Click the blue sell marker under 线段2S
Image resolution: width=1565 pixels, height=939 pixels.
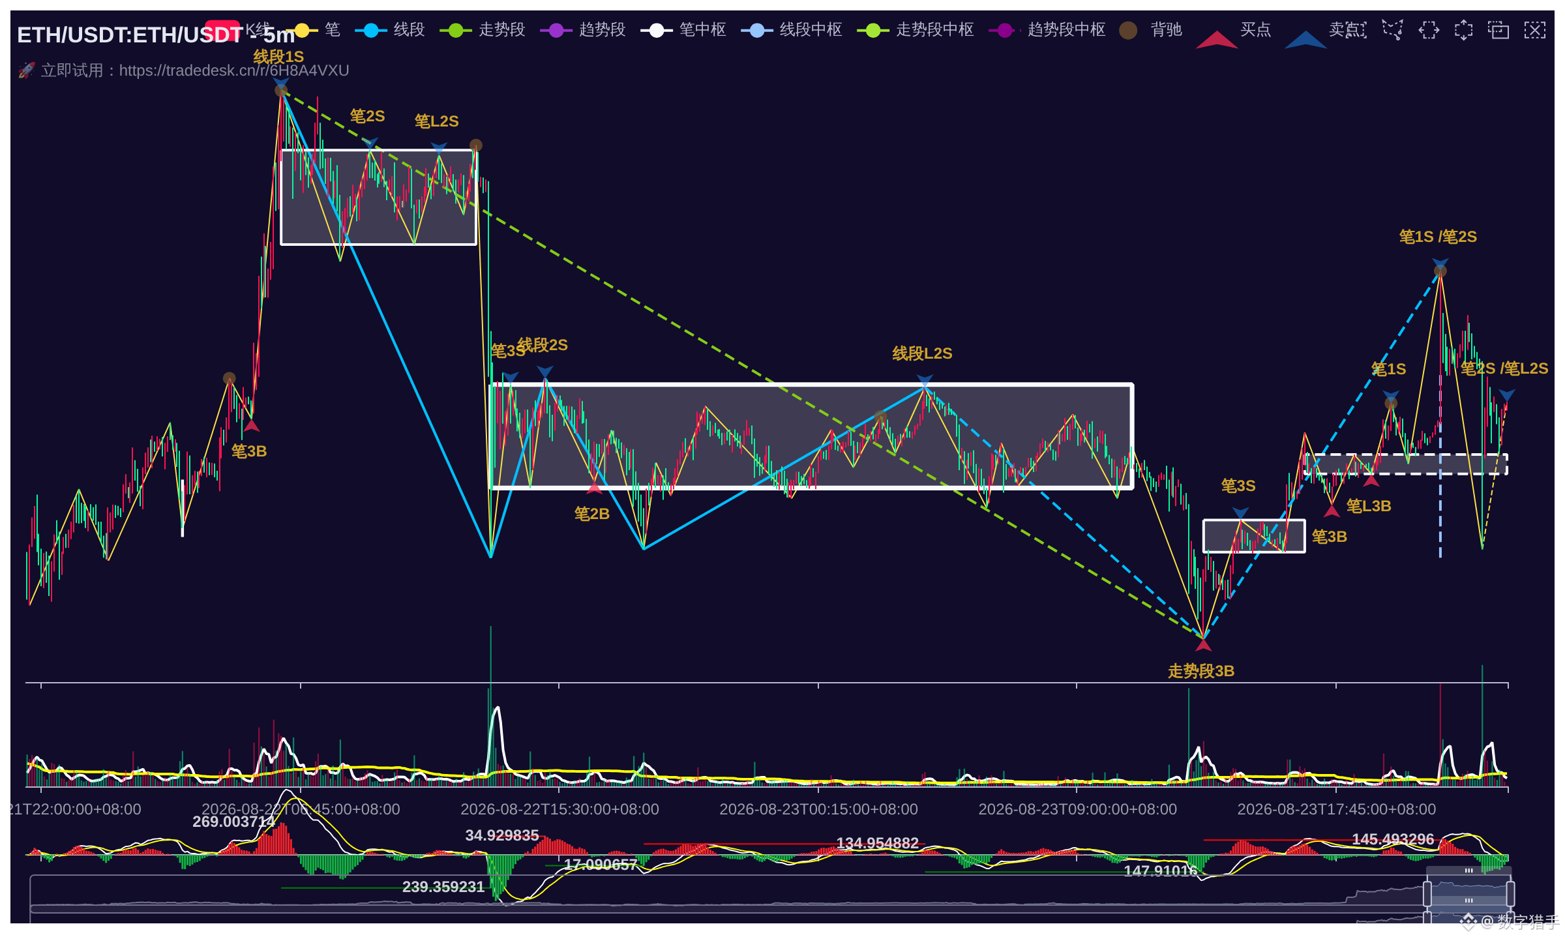(x=545, y=372)
